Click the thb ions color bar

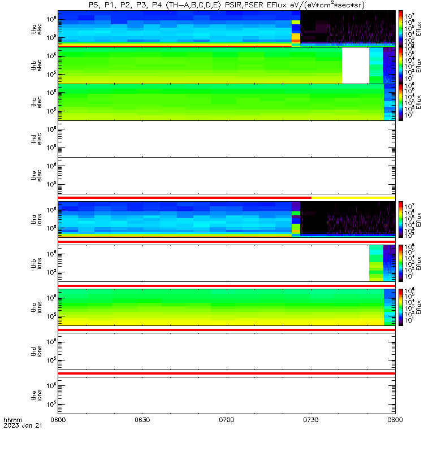[401, 263]
